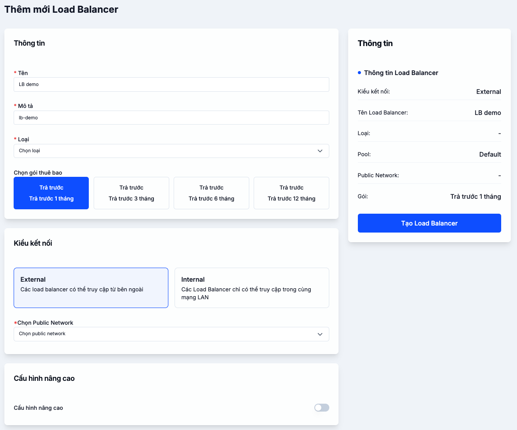Click the Kiểu kết nối section heading
The height and width of the screenshot is (430, 517).
coord(33,243)
